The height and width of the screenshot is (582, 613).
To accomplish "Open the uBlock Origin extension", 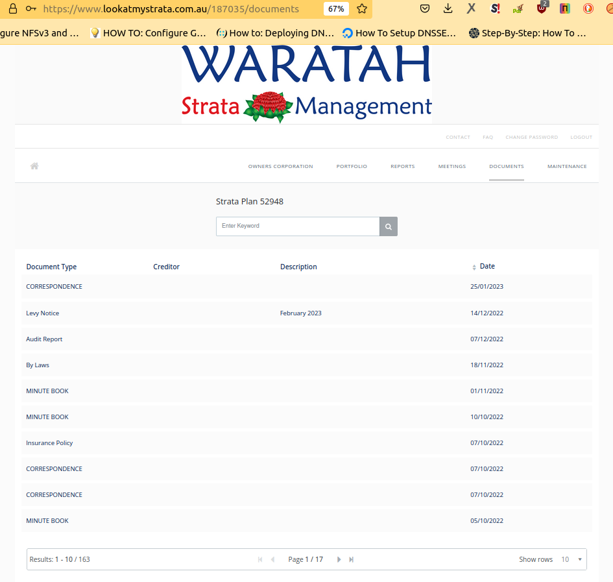I will (542, 9).
